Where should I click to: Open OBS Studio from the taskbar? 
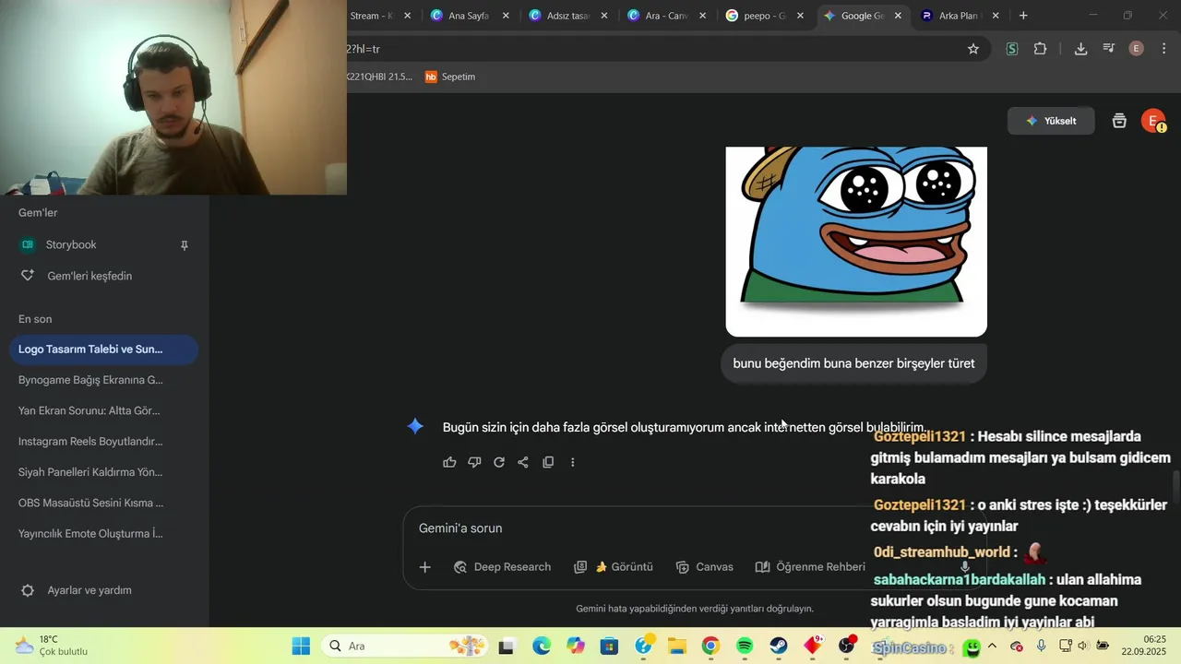point(847,646)
